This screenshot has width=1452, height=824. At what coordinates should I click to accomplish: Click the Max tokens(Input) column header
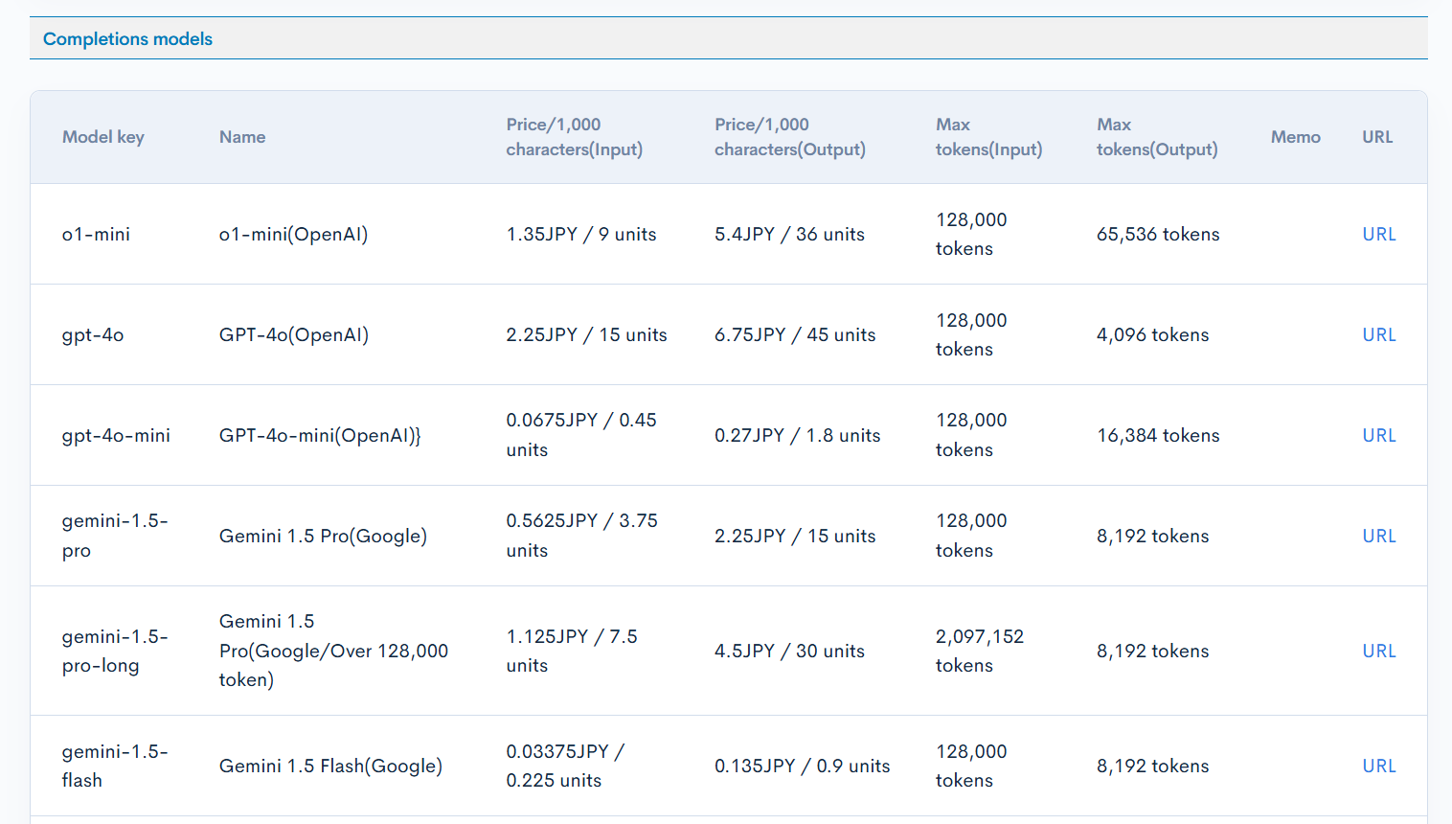tap(987, 137)
